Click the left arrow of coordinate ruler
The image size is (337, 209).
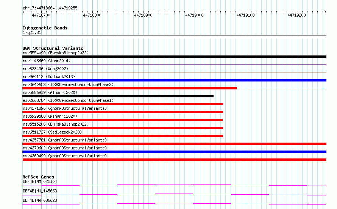24,12
